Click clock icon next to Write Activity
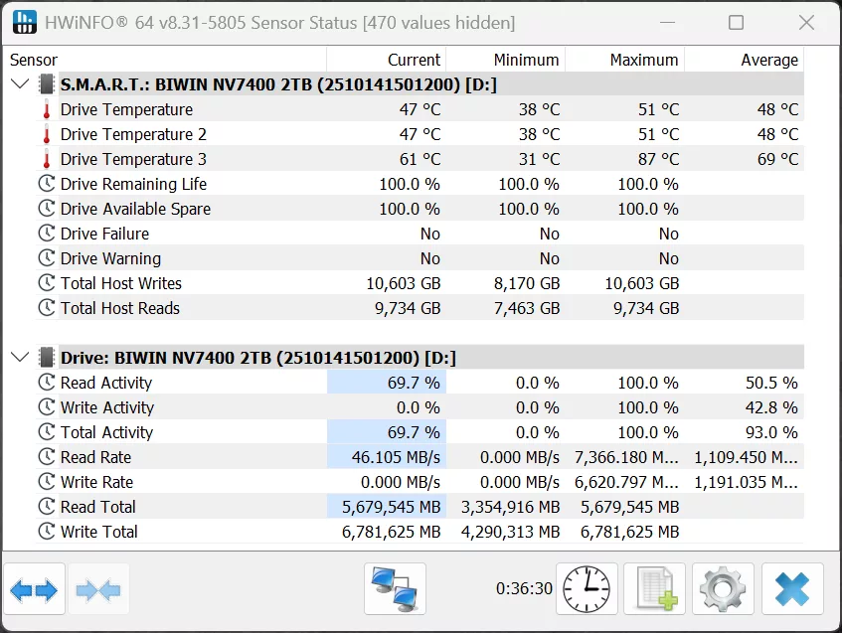 click(x=47, y=407)
